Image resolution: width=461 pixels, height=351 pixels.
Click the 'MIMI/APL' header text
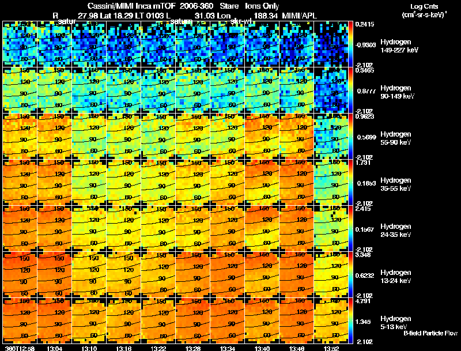tap(299, 16)
